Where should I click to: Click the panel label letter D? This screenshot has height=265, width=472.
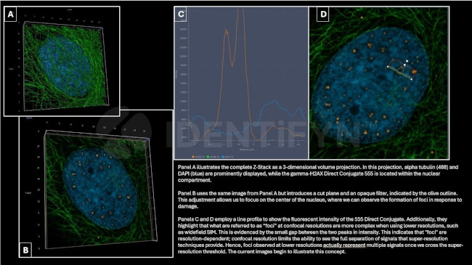click(x=323, y=14)
